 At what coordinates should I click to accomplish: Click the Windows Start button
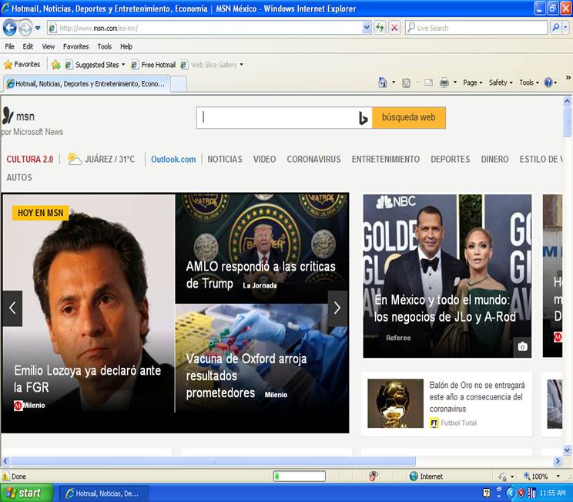(27, 493)
